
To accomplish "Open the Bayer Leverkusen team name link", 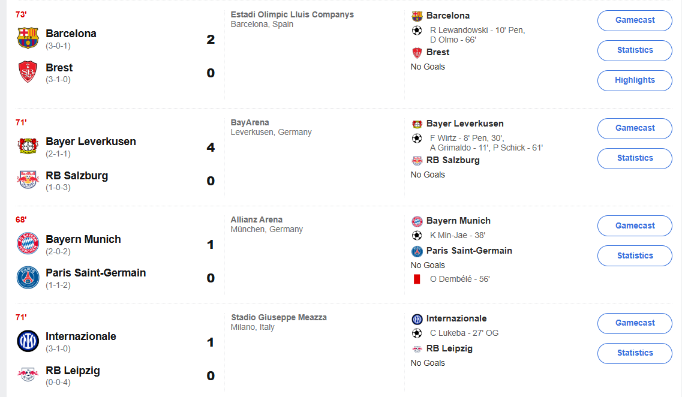I will (x=91, y=142).
